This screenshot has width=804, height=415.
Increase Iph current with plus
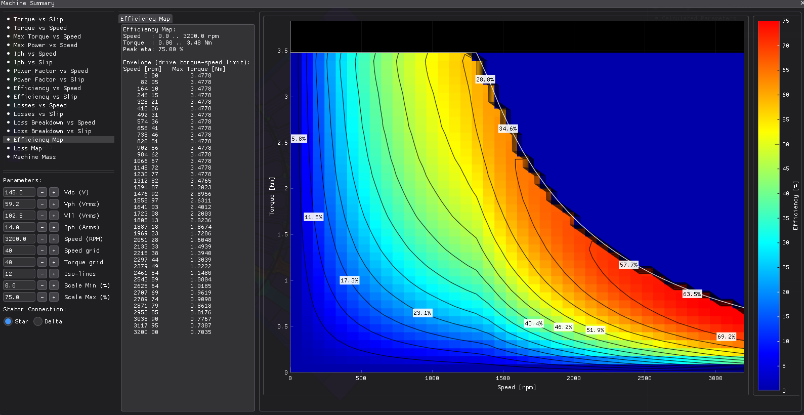[x=54, y=227]
